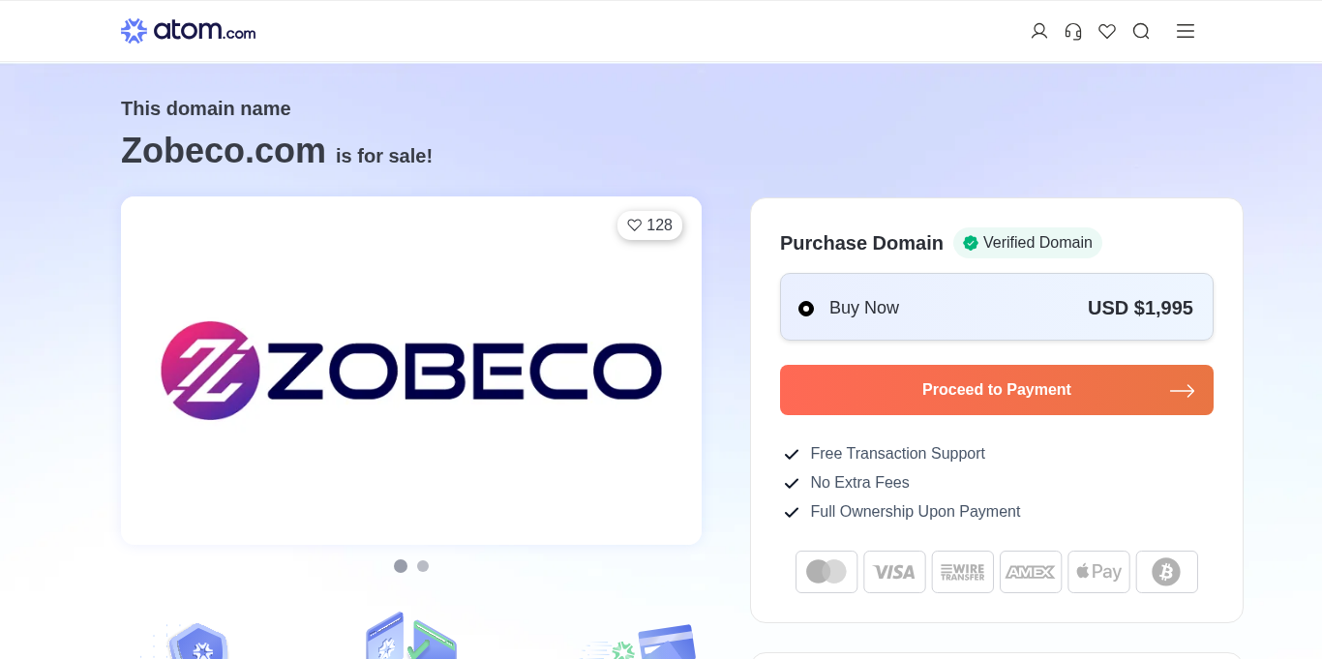Switch to the second carousel slide dot

coord(423,566)
